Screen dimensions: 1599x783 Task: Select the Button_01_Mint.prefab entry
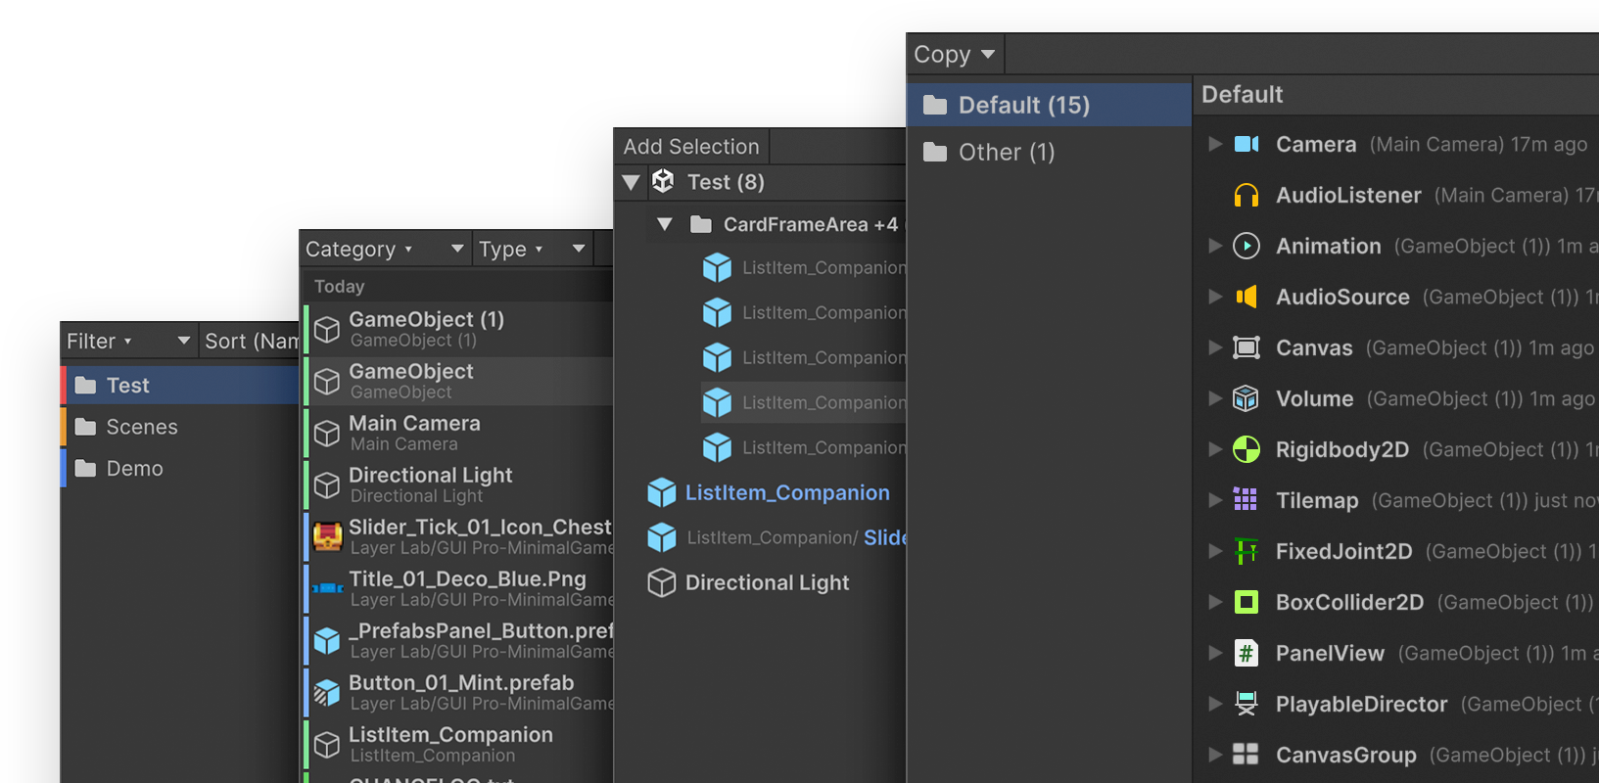458,692
